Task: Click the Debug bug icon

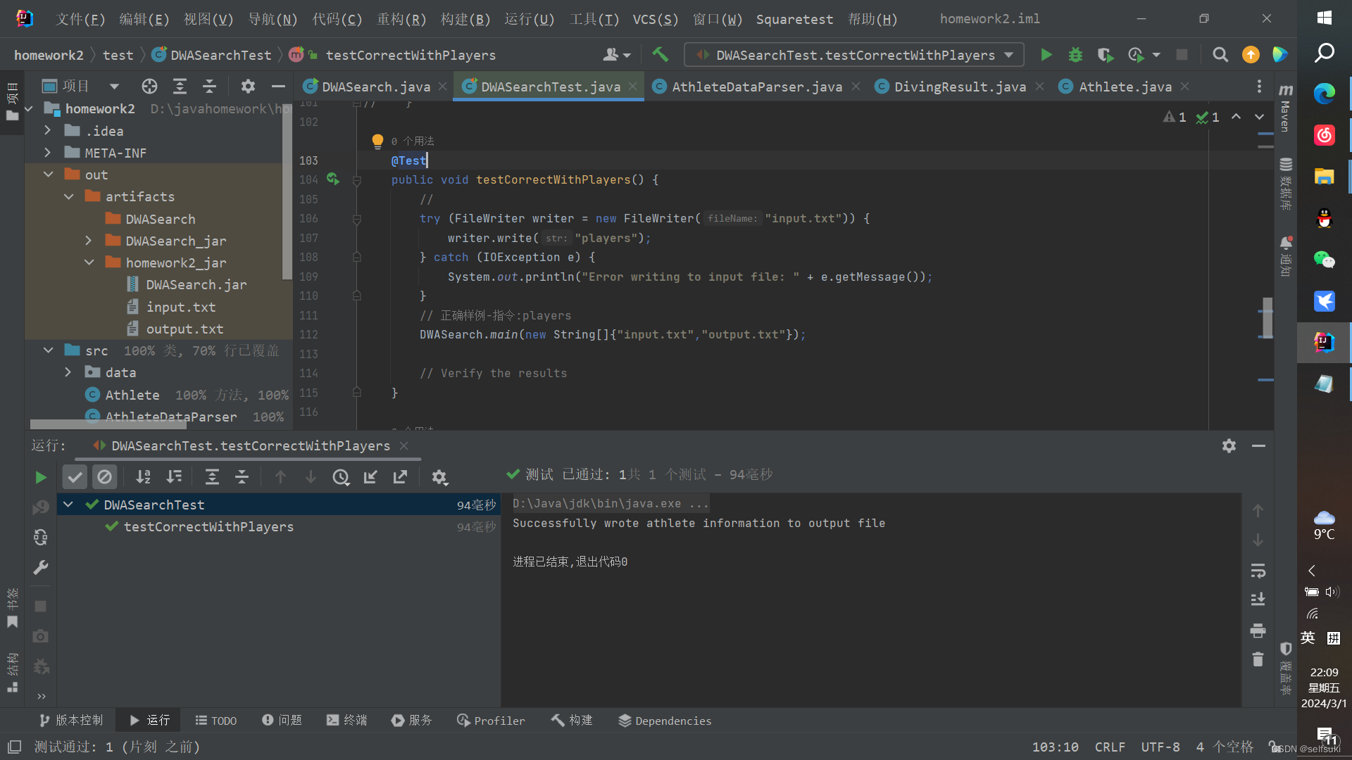Action: pyautogui.click(x=1075, y=55)
